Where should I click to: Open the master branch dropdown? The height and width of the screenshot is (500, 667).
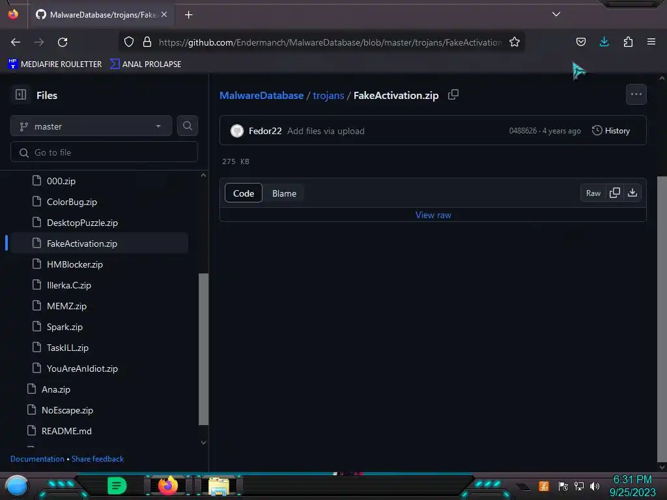pyautogui.click(x=91, y=126)
